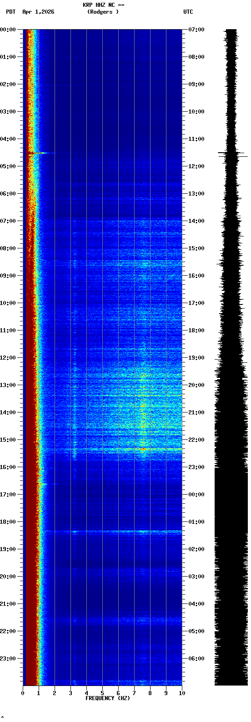Viewport: 251px width, 722px height.
Task: Click the PDT time label "12:00"
Action: click(8, 358)
